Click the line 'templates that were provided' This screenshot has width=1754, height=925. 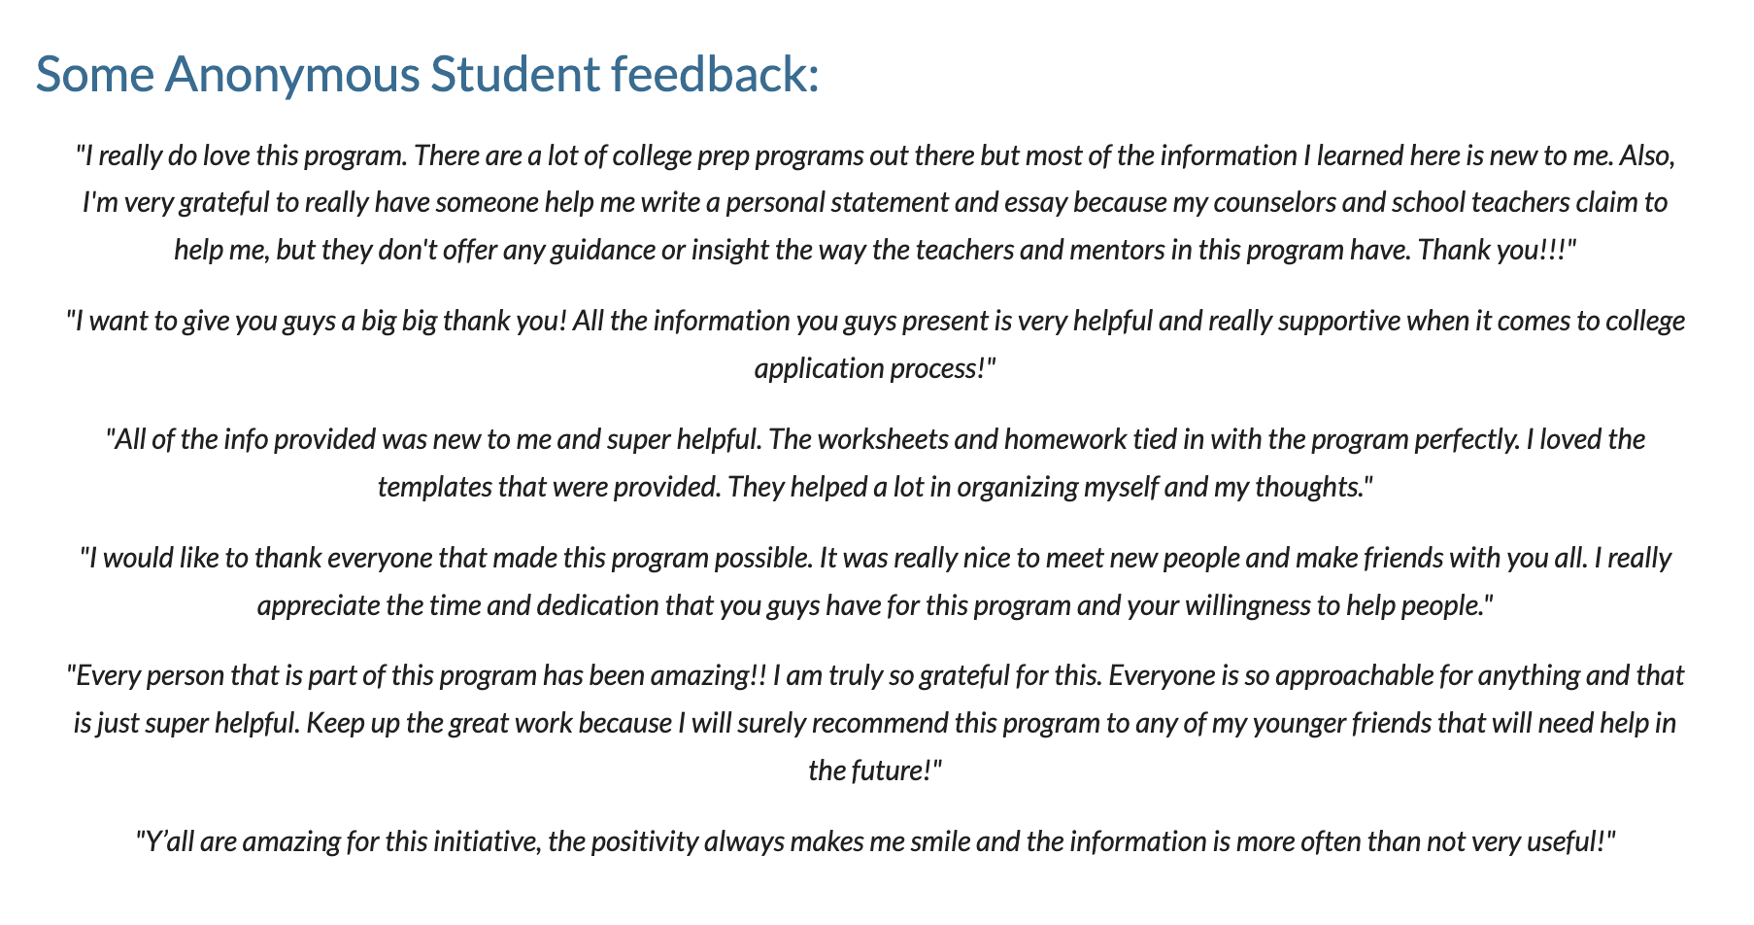point(874,487)
